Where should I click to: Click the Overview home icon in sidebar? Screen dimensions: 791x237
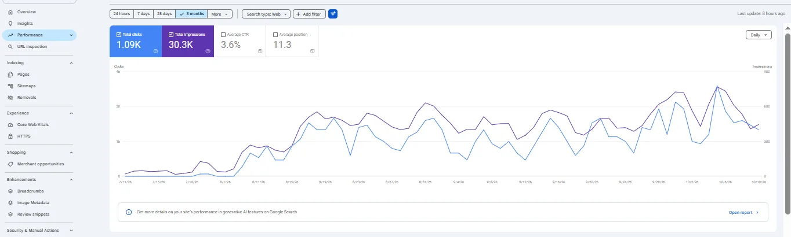coord(10,12)
